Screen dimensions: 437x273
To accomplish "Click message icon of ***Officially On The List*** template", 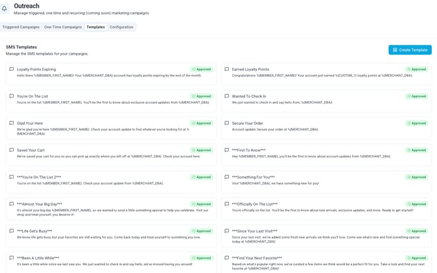I will 226,204.
